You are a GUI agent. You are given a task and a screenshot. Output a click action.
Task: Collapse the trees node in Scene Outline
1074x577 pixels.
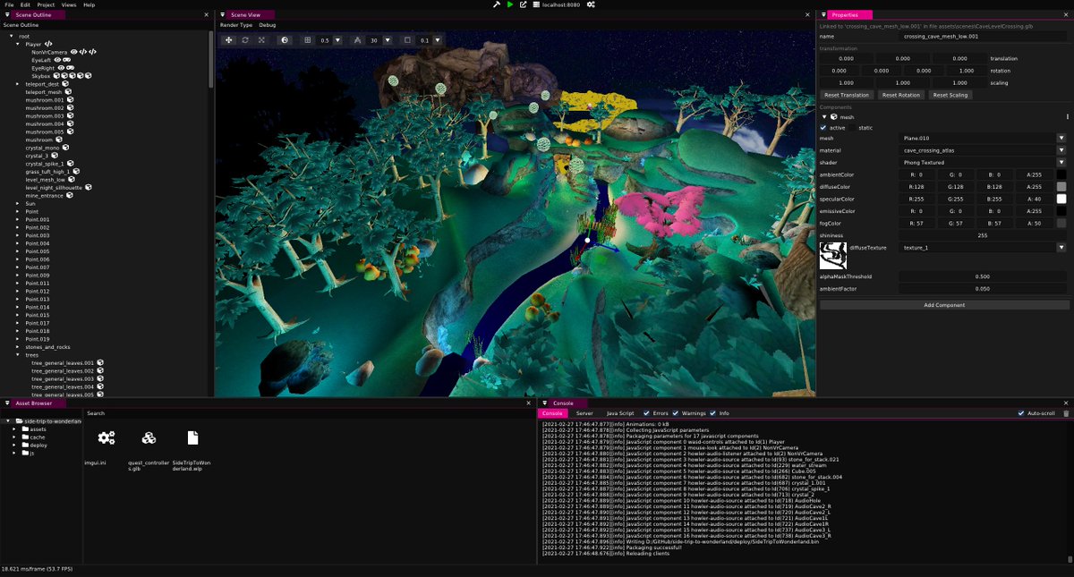(18, 354)
